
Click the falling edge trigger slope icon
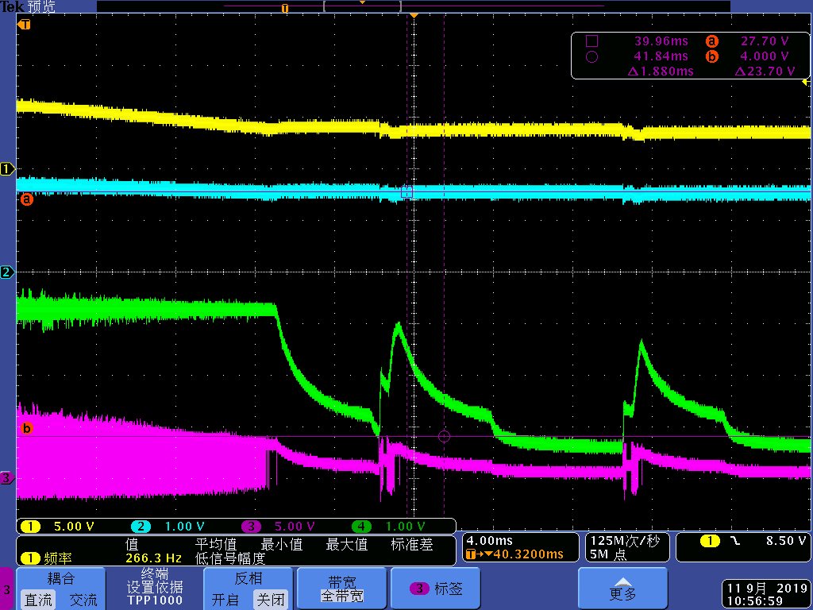click(x=735, y=541)
